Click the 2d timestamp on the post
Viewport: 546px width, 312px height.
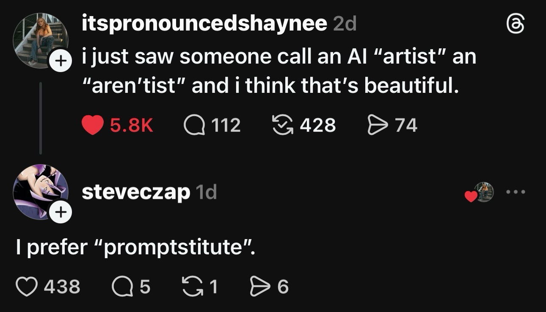pos(345,25)
